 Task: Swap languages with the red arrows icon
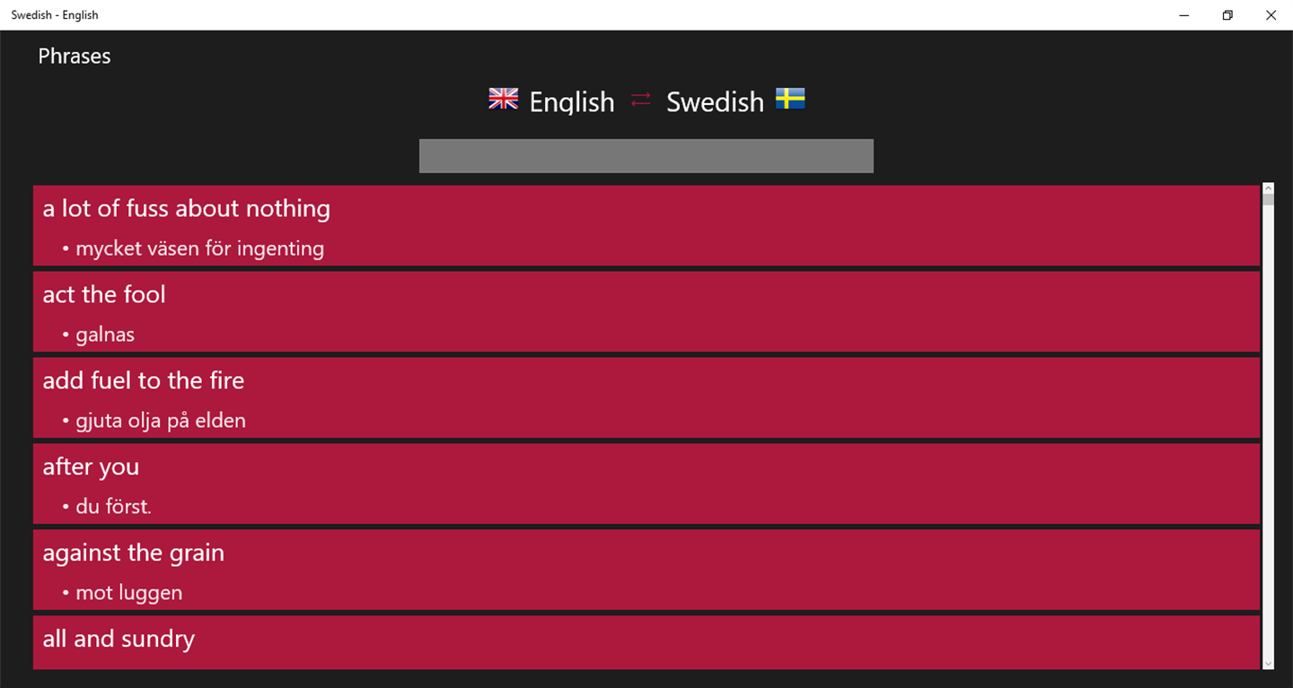click(x=640, y=100)
